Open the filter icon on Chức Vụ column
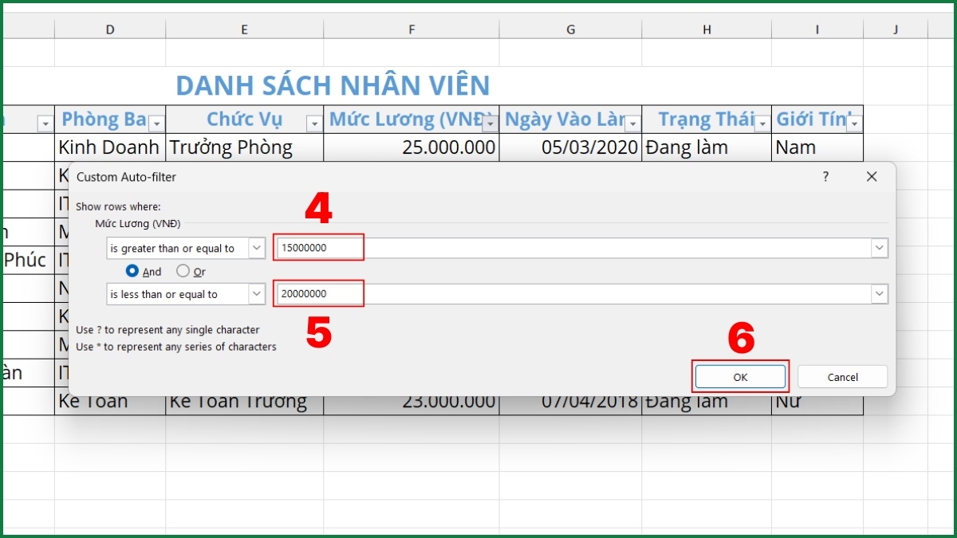The height and width of the screenshot is (538, 957). [x=314, y=122]
